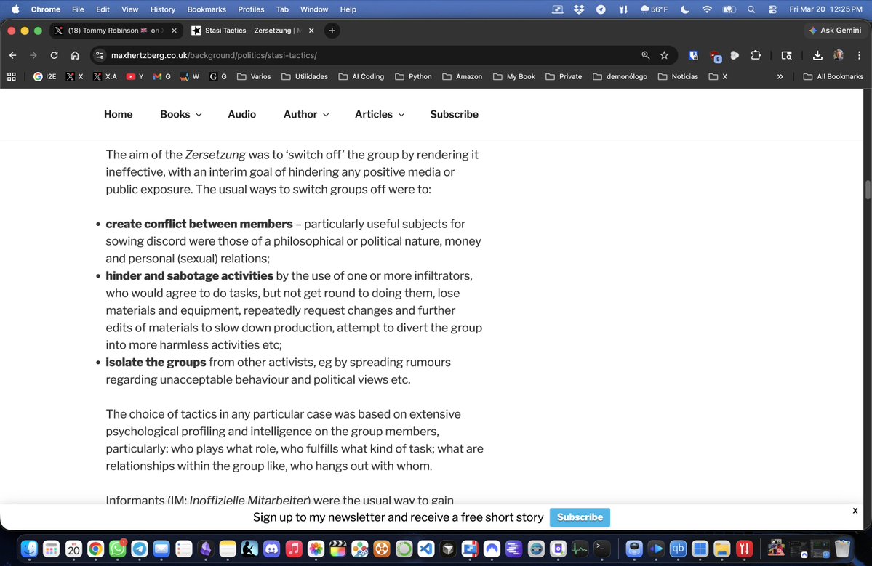The image size is (872, 566).
Task: Open Terminal from the dock
Action: tap(602, 549)
